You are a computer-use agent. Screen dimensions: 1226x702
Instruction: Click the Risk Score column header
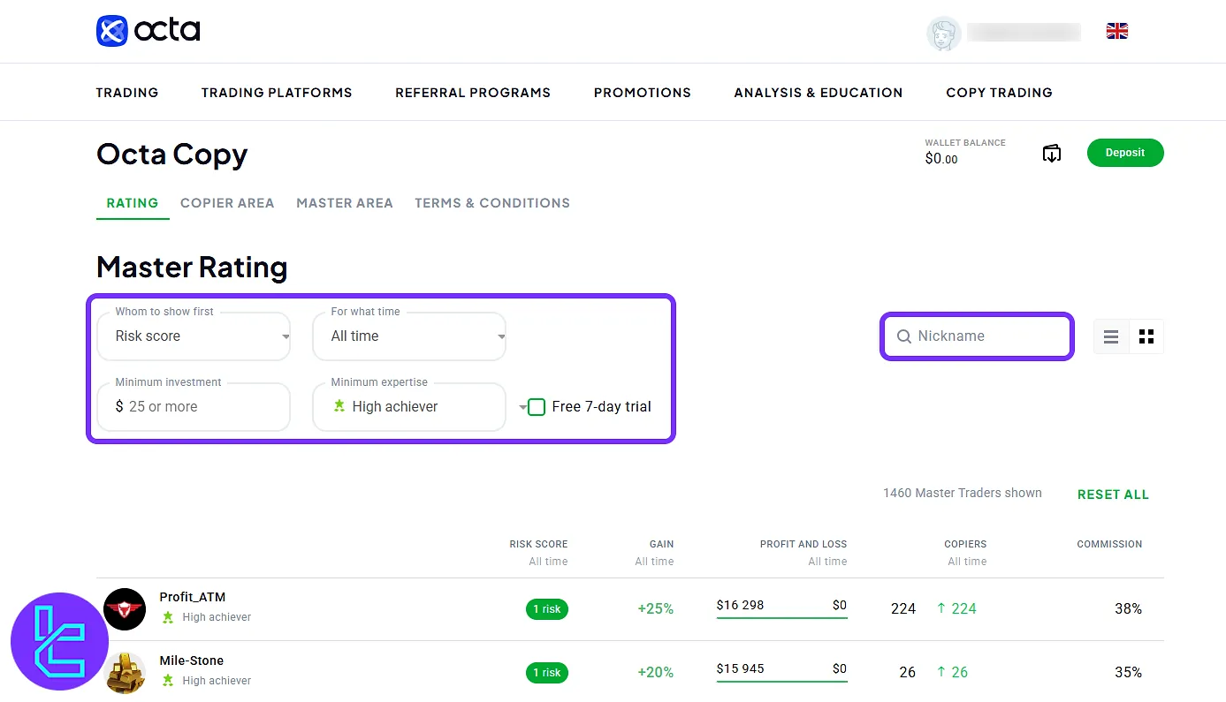(538, 544)
